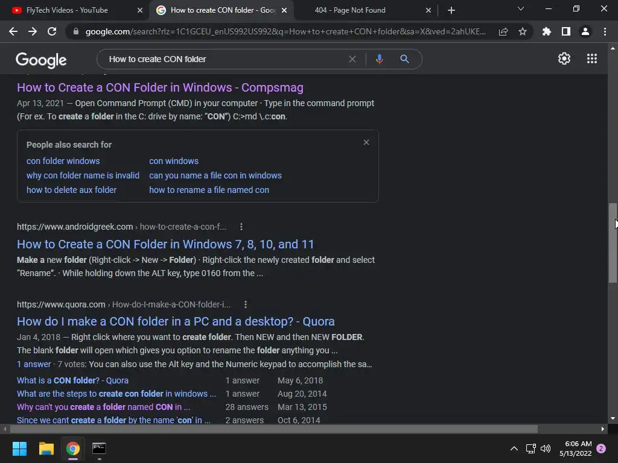Image resolution: width=618 pixels, height=463 pixels.
Task: Open network status tray icon
Action: [x=530, y=449]
